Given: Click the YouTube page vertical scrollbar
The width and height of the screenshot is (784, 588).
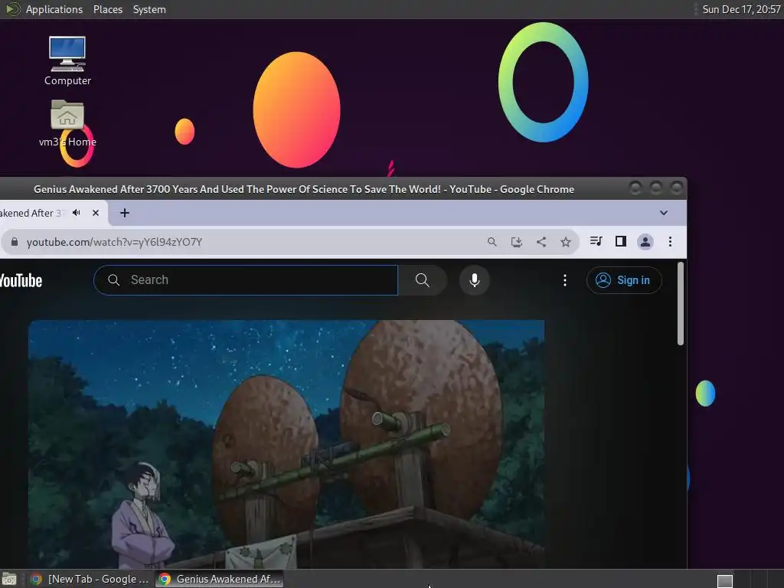Looking at the screenshot, I should point(680,303).
